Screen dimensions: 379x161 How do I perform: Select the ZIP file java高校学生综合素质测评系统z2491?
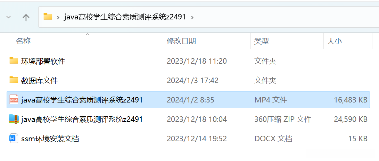tap(82, 119)
